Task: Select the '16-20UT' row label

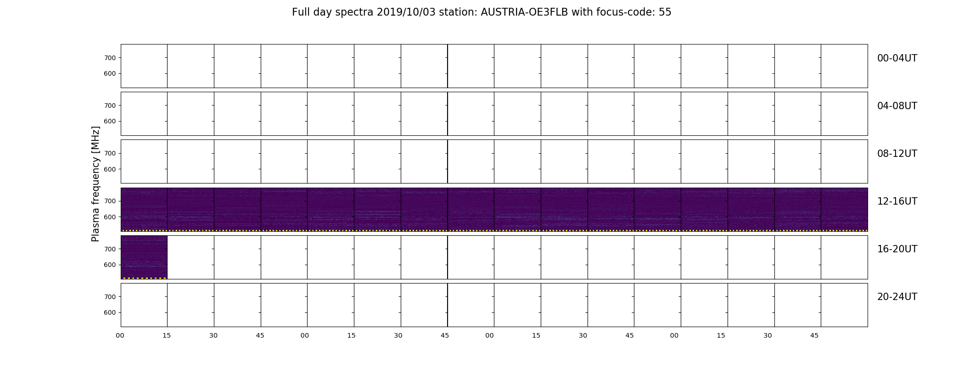Action: [897, 249]
